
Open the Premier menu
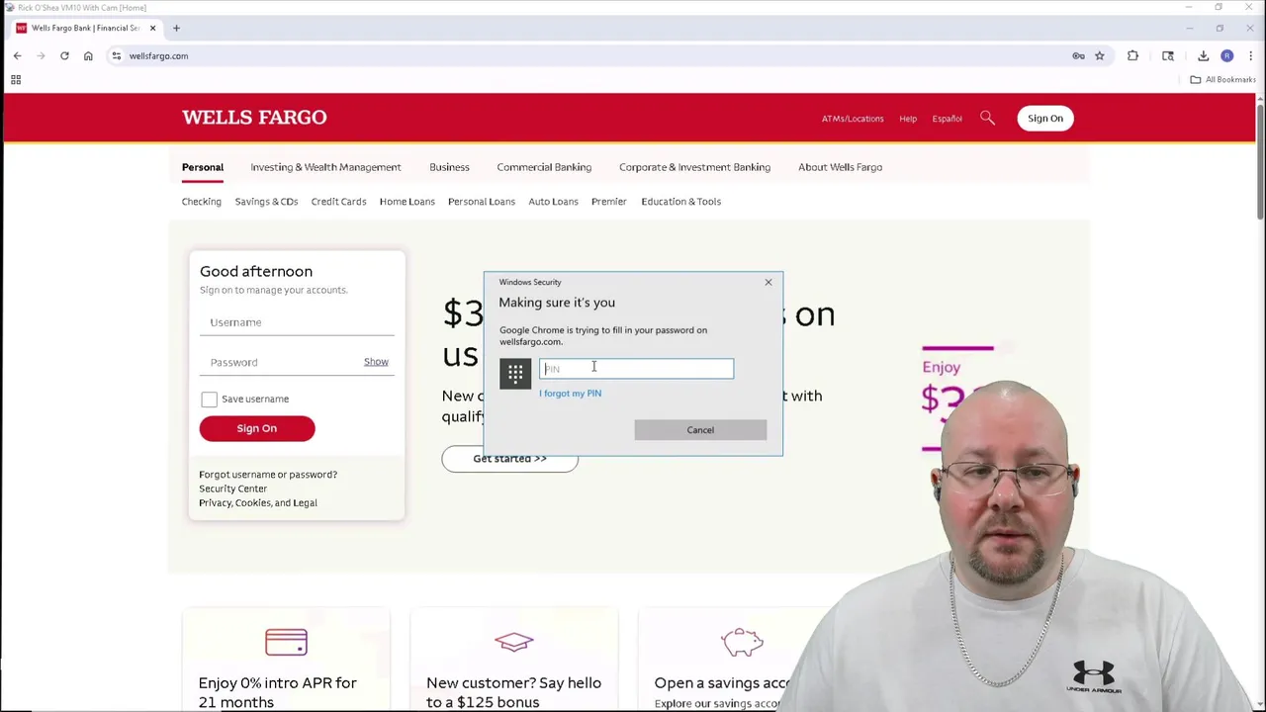[609, 202]
